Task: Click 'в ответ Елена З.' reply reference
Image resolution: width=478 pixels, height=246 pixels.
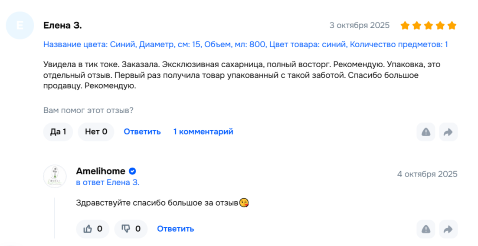Action: (108, 183)
